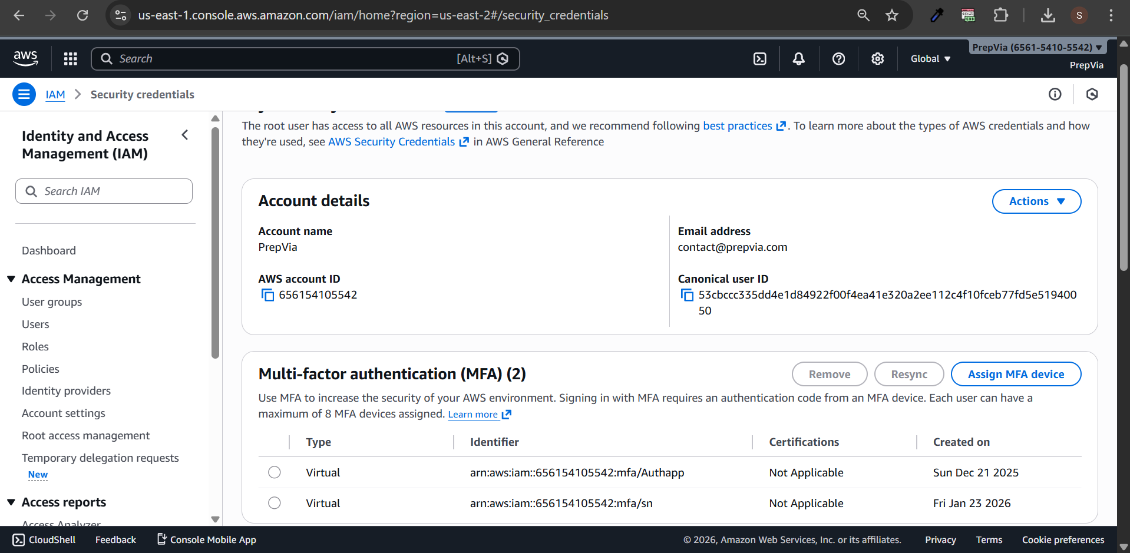Select the Authapp MFA device radio button
The height and width of the screenshot is (553, 1130).
click(275, 472)
